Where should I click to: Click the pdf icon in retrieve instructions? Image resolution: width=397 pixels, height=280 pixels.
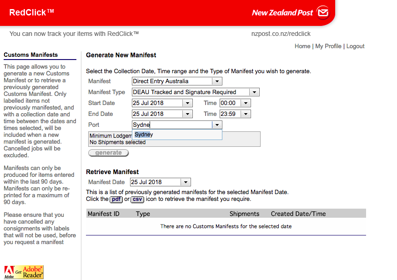[116, 199]
